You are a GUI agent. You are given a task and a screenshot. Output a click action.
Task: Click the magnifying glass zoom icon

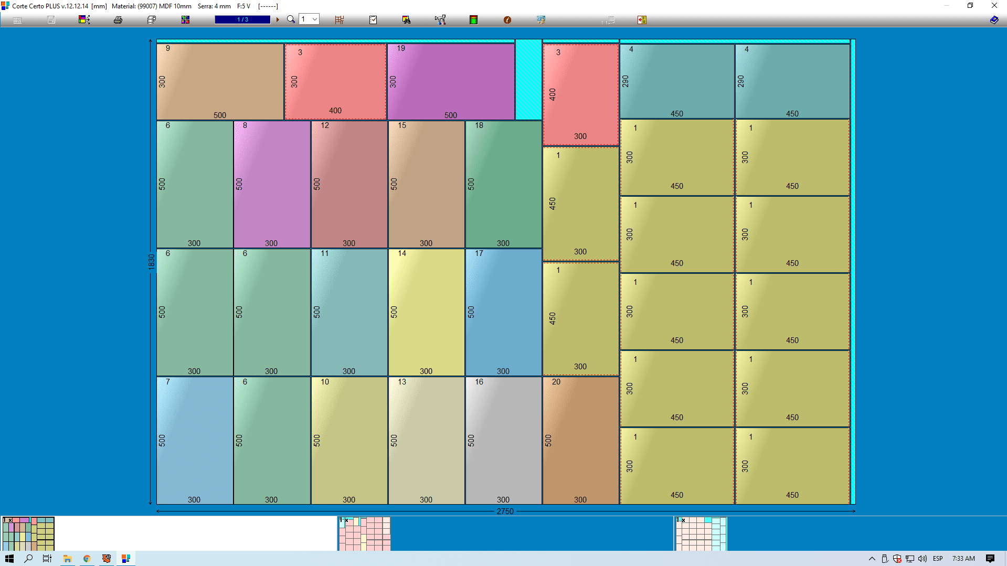(291, 20)
